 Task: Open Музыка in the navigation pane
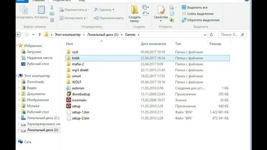pyautogui.click(x=33, y=106)
